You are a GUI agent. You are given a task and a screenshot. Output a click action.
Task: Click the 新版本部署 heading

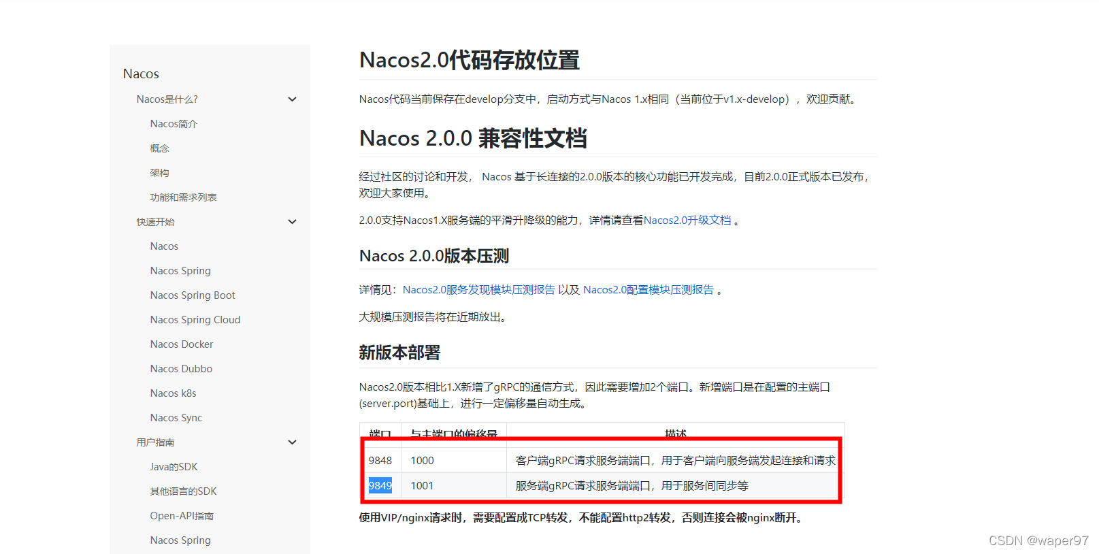399,353
